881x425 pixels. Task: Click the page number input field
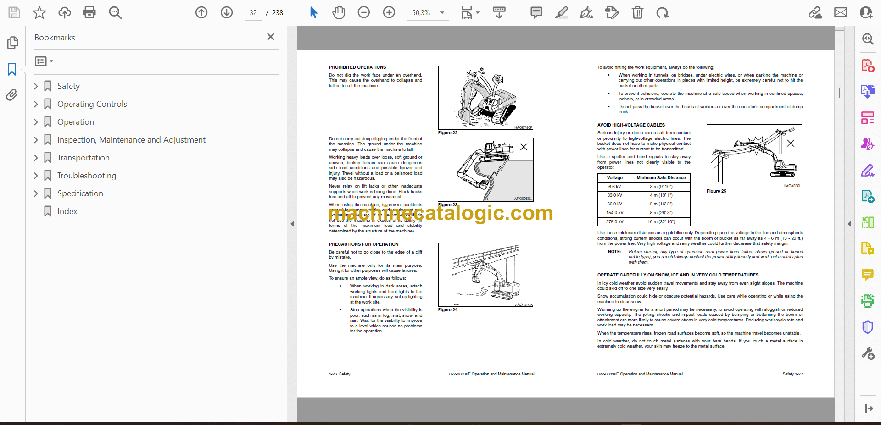[x=253, y=13]
